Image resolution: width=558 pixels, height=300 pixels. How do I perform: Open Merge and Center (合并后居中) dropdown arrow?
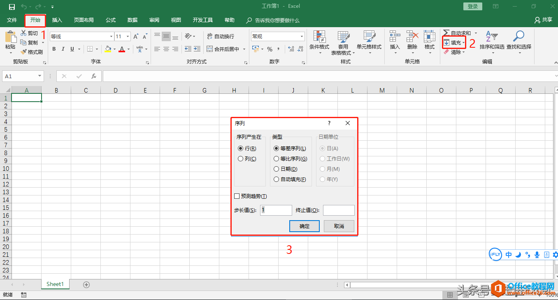(244, 49)
